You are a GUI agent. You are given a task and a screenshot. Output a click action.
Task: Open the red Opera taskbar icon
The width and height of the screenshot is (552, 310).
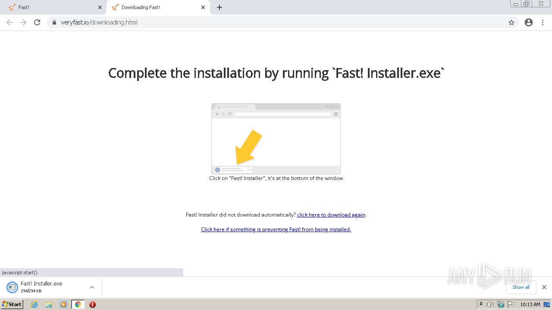92,304
